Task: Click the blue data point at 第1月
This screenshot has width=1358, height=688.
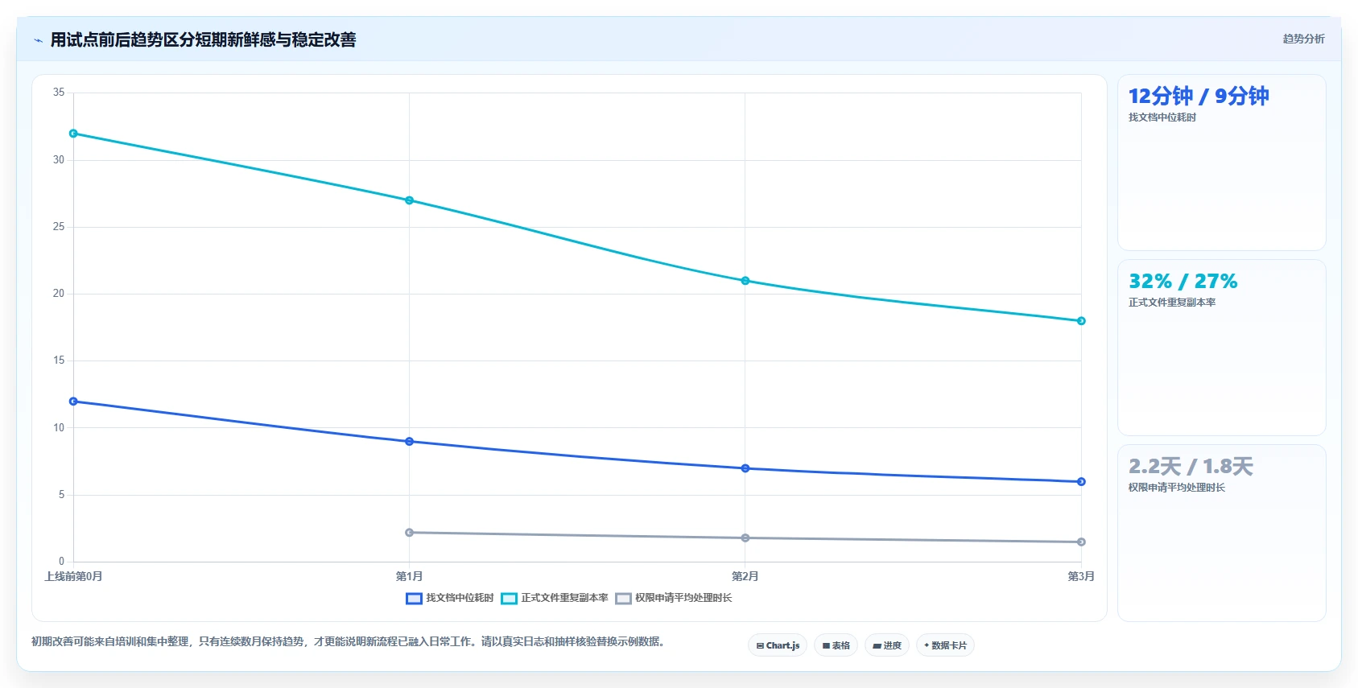Action: (x=409, y=442)
